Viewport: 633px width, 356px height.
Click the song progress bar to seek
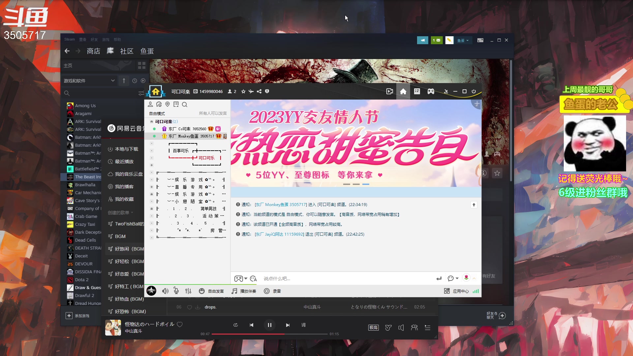click(270, 334)
